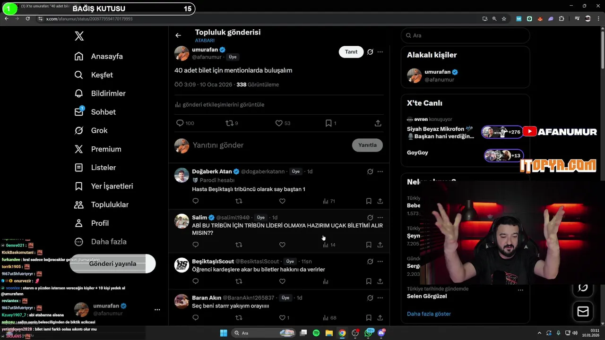
Task: Open Spotify from taskbar
Action: click(x=316, y=333)
